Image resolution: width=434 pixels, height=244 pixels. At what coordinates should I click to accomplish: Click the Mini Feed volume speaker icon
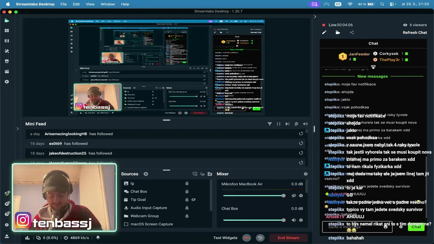(x=305, y=124)
